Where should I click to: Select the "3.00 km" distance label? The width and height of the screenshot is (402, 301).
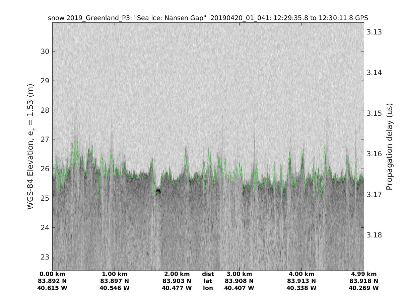(x=239, y=274)
